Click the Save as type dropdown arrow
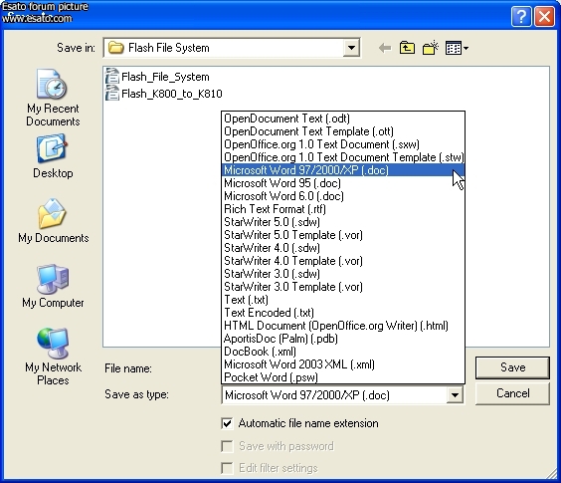Image resolution: width=561 pixels, height=483 pixels. pos(455,395)
